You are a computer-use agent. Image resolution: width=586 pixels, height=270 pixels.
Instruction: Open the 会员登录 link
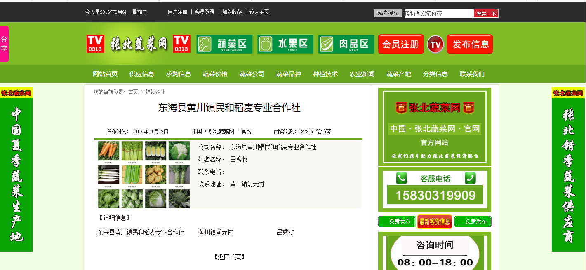pos(205,12)
